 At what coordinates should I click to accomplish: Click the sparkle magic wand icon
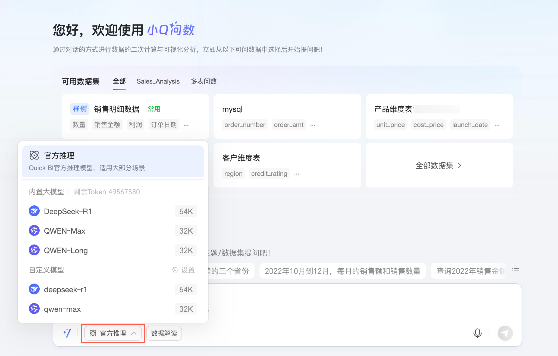coord(67,333)
